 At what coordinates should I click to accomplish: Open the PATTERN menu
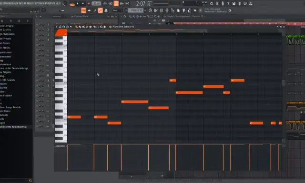click(23, 3)
